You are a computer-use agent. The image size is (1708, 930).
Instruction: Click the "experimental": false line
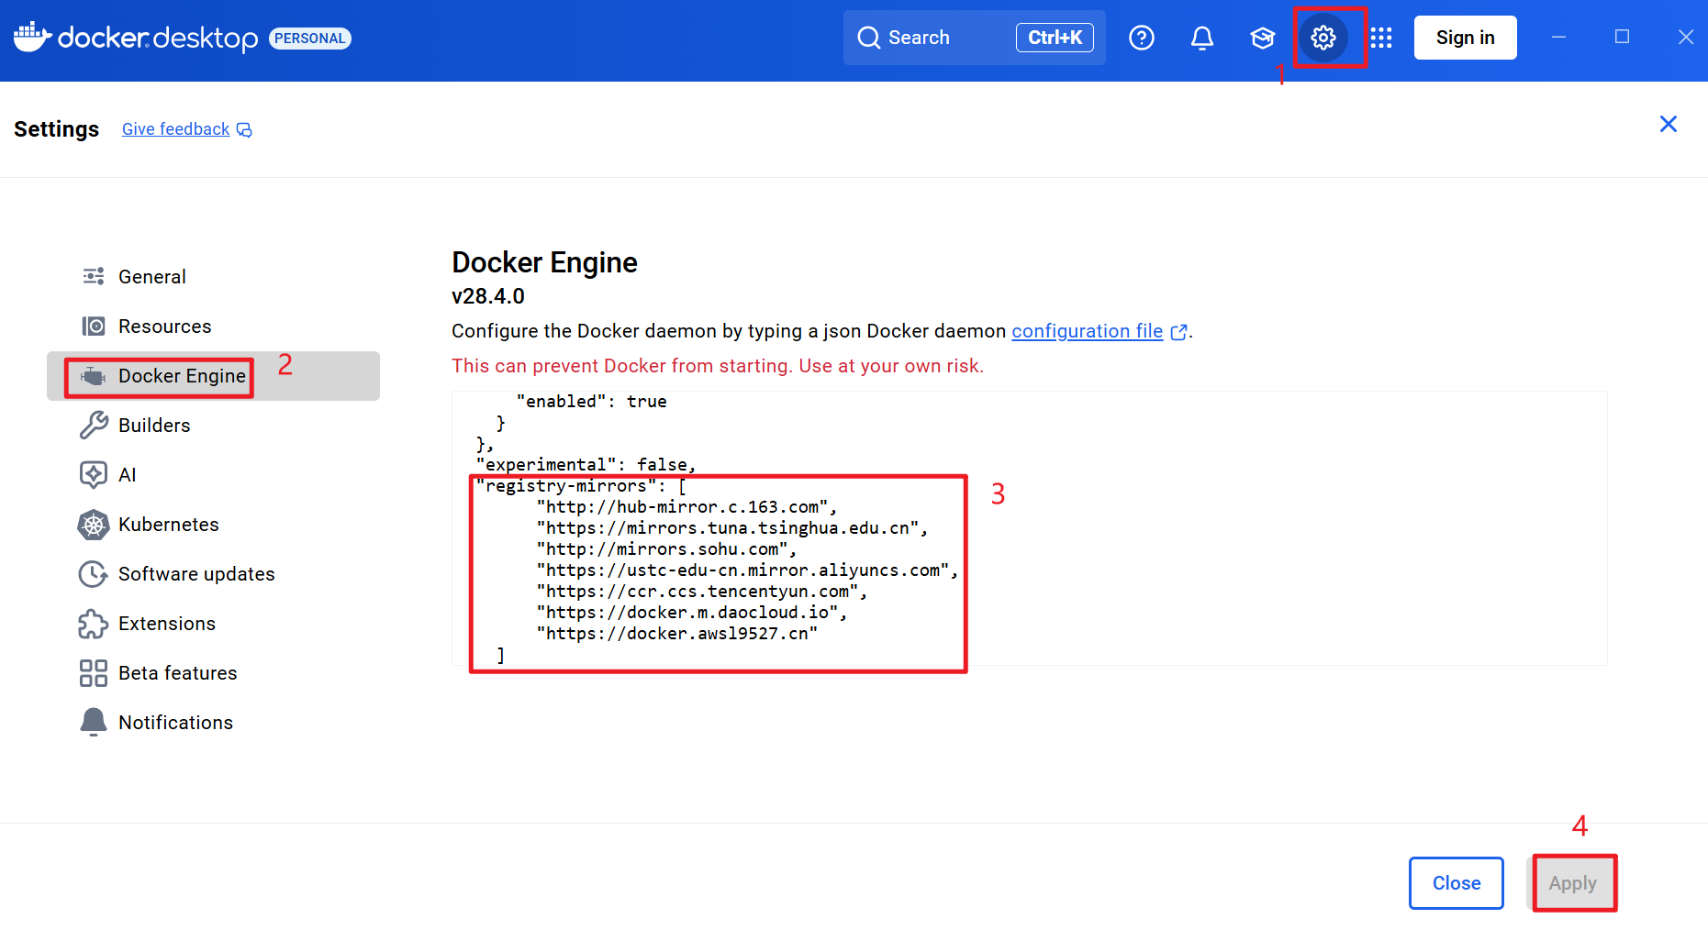tap(586, 465)
